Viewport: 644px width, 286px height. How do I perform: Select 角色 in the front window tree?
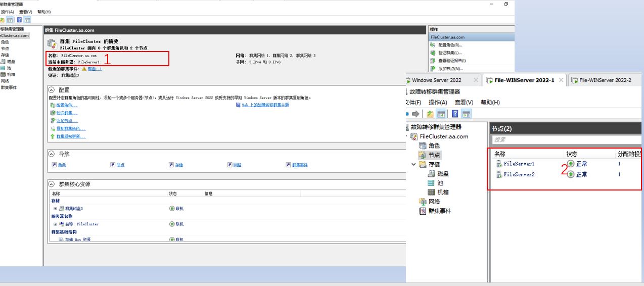tap(434, 146)
